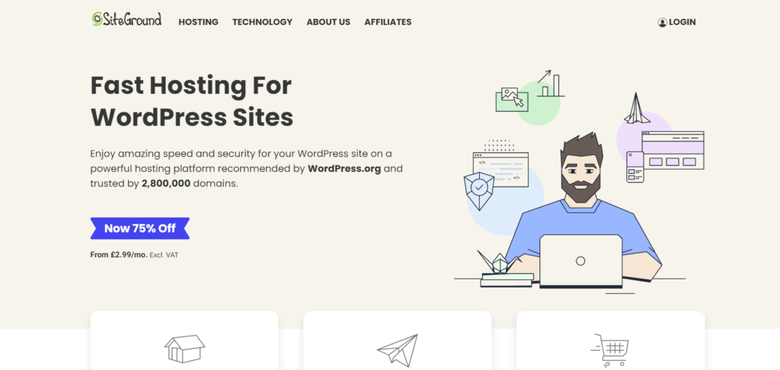Click the origami crane on the books
780x370 pixels.
497,262
